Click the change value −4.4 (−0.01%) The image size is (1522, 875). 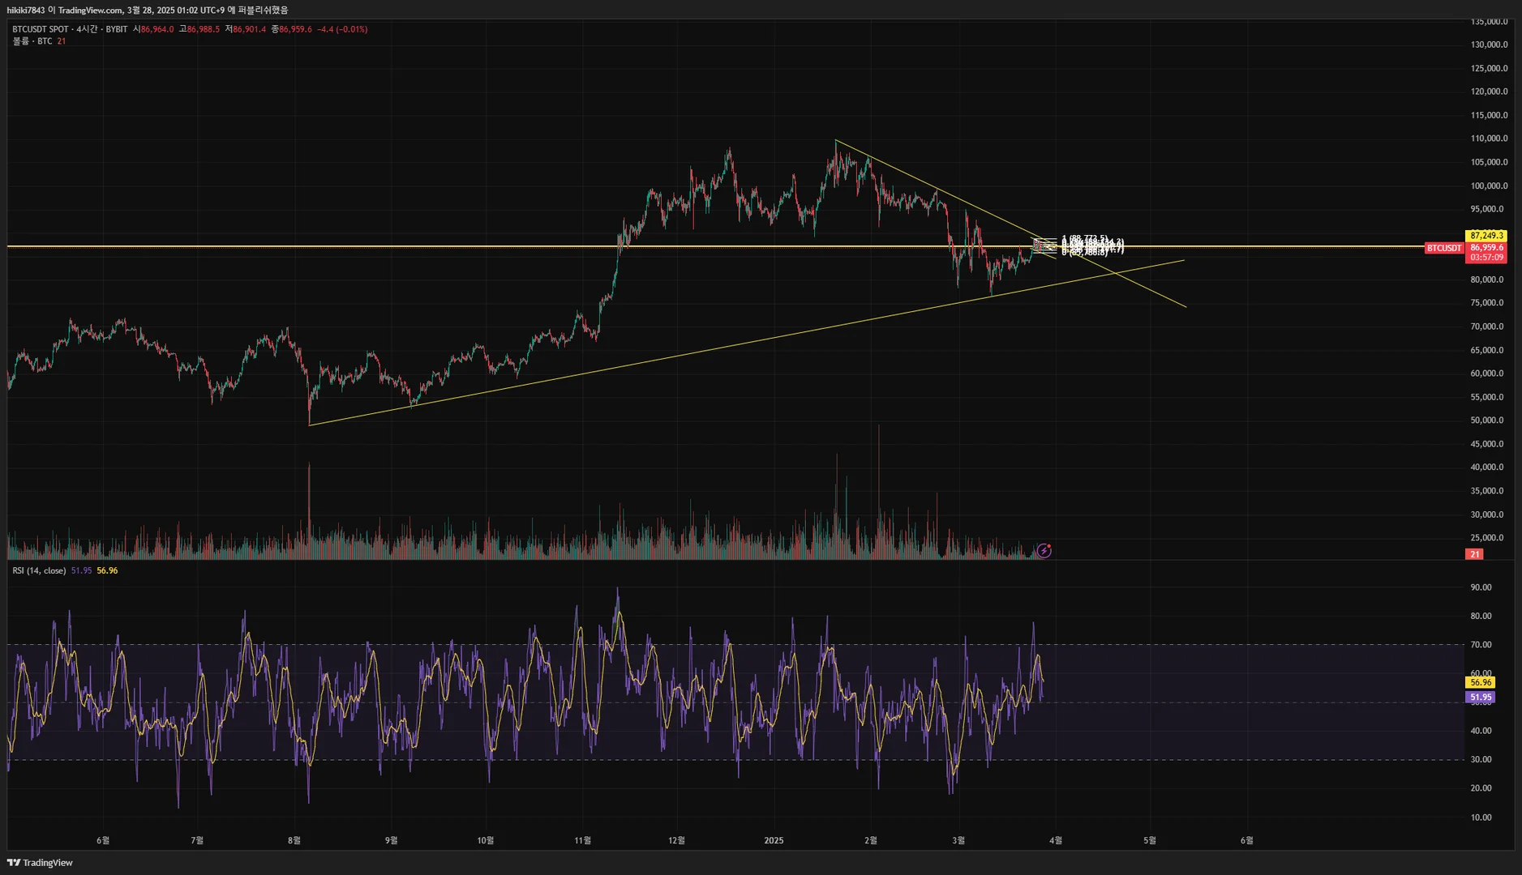(342, 29)
